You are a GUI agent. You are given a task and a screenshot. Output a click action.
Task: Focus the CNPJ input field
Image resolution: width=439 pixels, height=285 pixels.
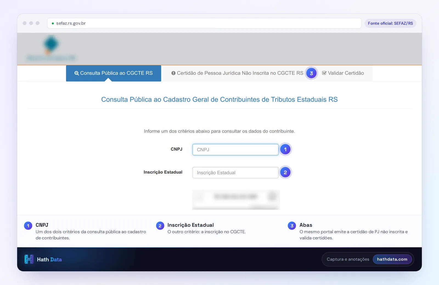[x=235, y=150]
